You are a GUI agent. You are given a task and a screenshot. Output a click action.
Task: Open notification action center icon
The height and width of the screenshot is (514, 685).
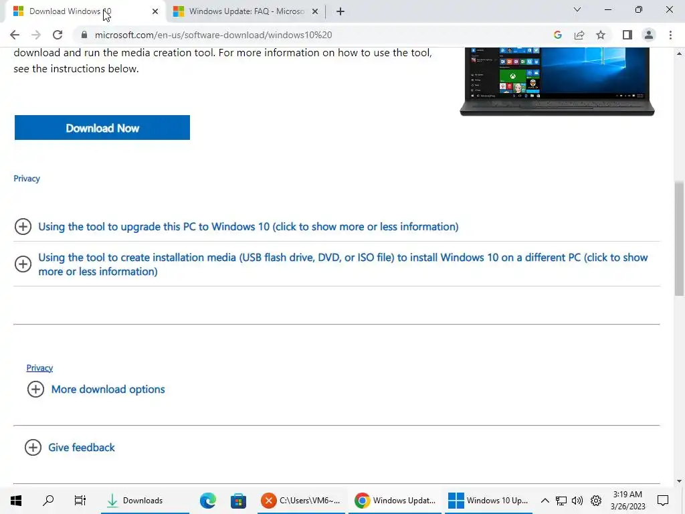pos(663,501)
